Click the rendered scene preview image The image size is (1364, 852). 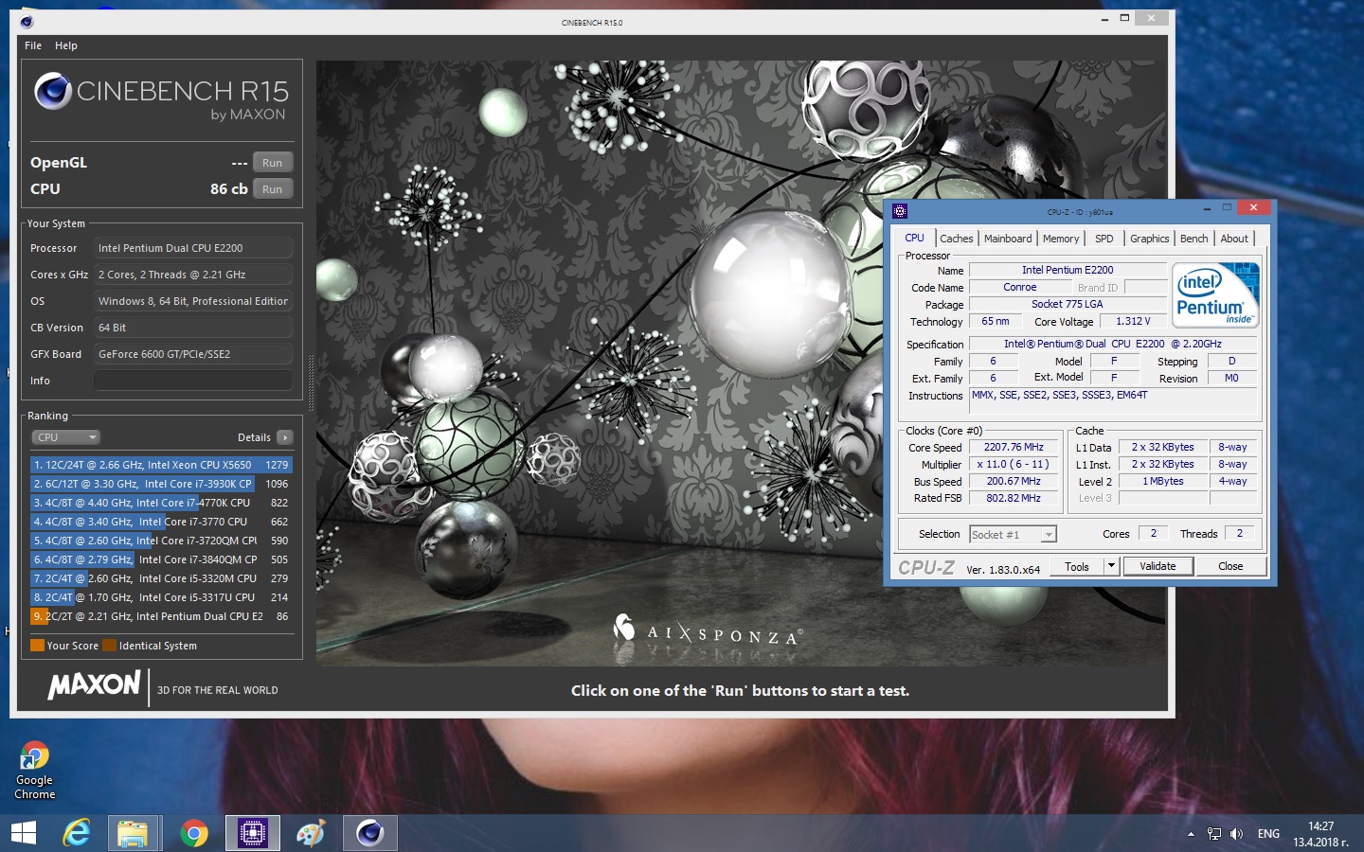pyautogui.click(x=742, y=364)
